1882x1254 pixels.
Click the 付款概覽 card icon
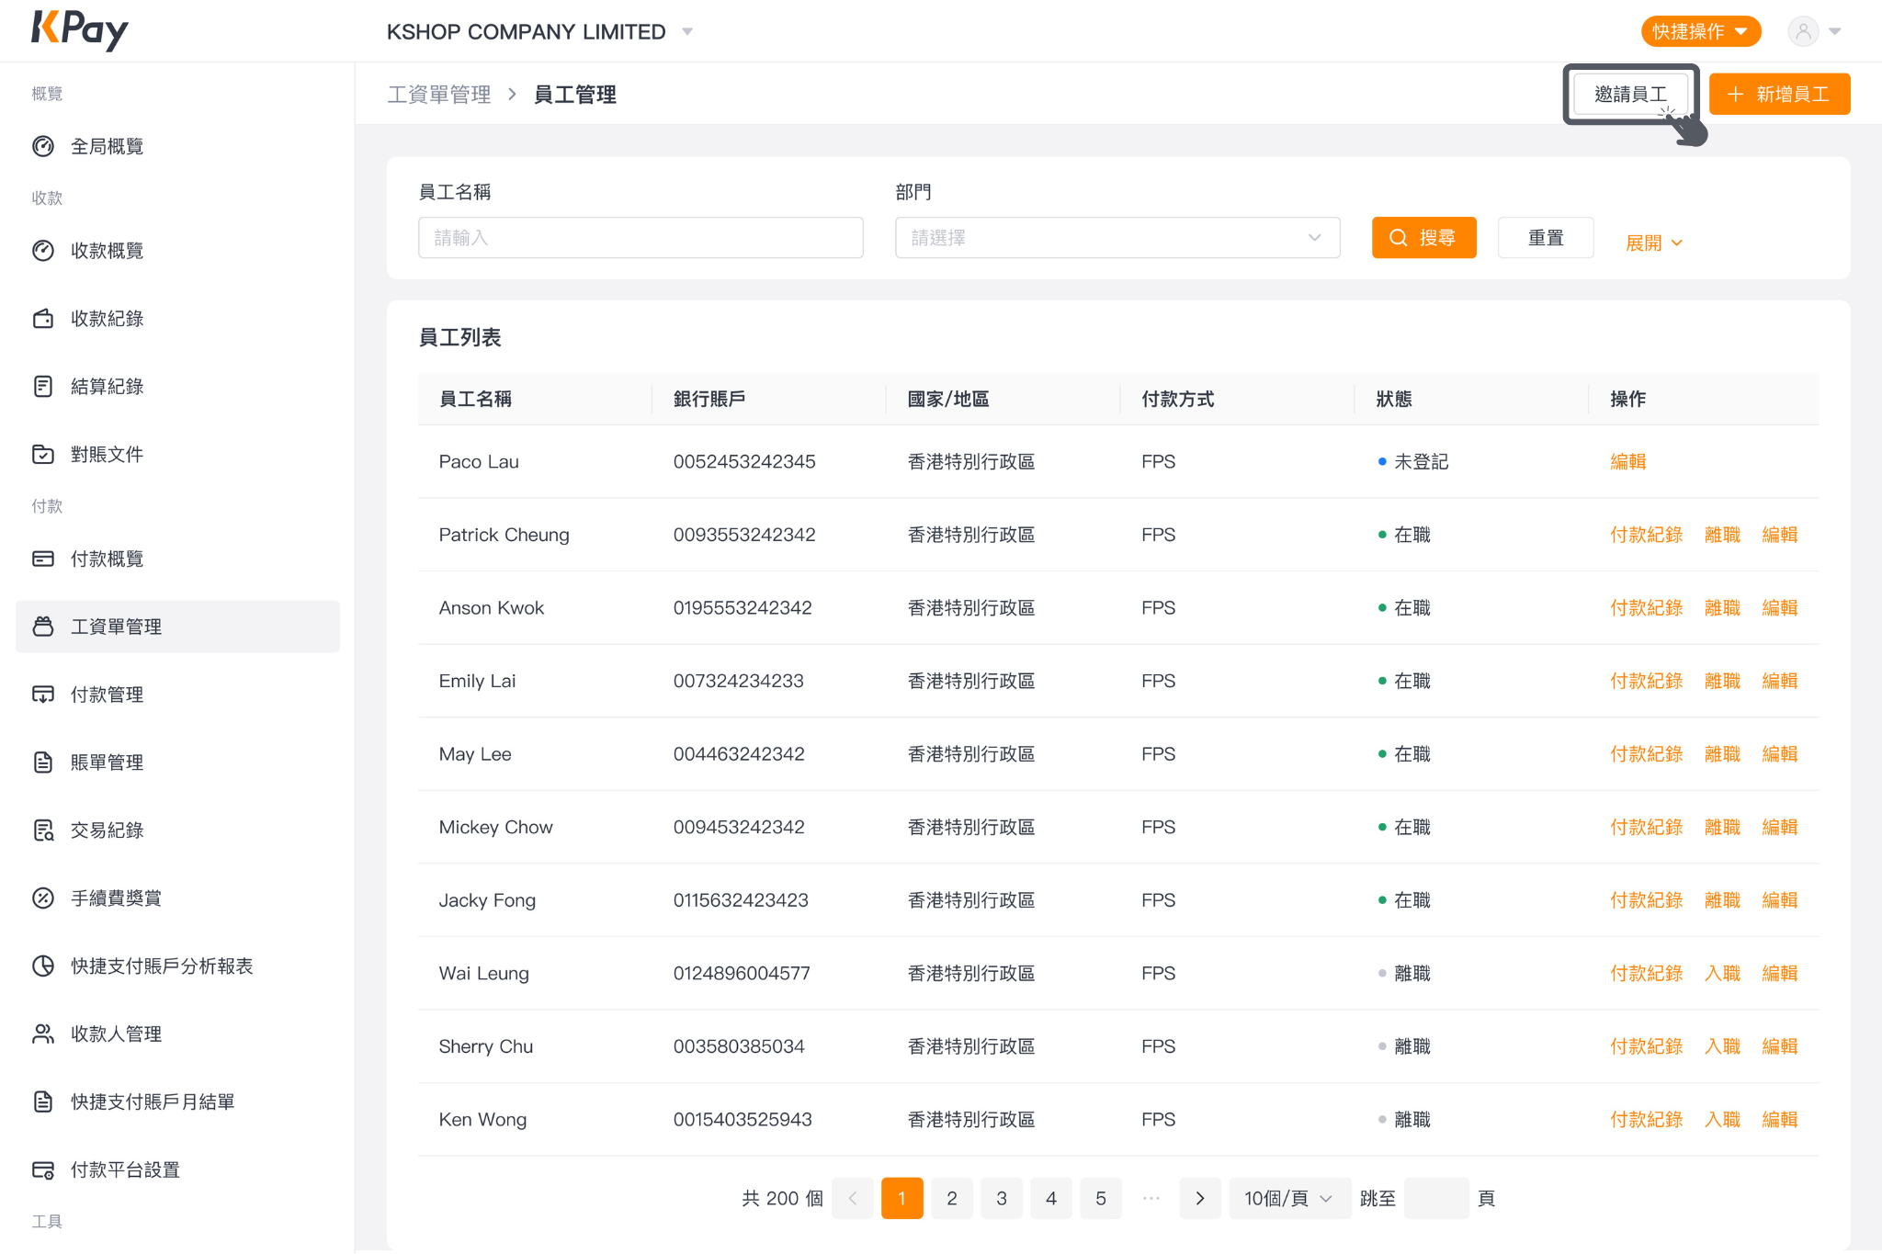[x=43, y=559]
